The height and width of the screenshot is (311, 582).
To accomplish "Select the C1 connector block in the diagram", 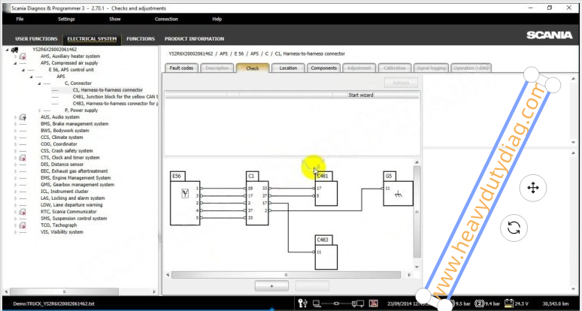I will point(257,203).
